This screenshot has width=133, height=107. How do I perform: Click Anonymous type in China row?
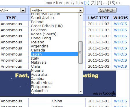pyautogui.click(x=11, y=101)
